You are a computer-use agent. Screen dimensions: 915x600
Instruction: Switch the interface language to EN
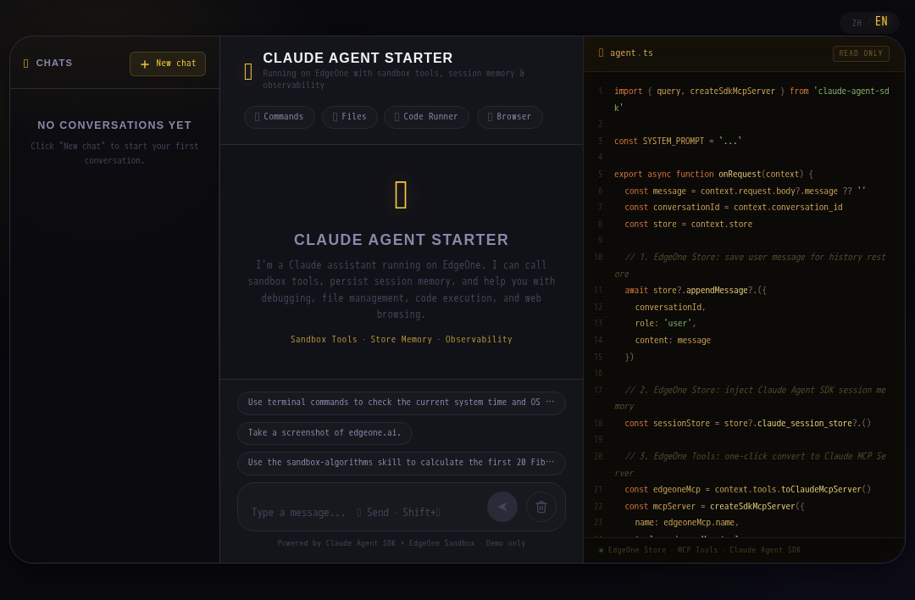881,21
